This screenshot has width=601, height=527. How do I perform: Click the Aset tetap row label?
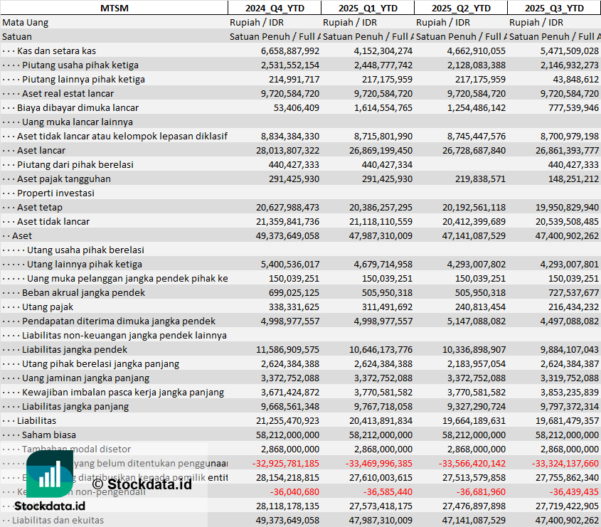point(40,207)
